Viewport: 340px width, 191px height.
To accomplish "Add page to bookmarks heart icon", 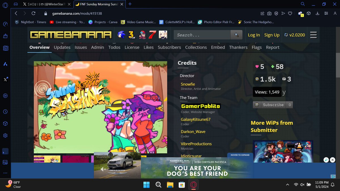I will pyautogui.click(x=290, y=13).
